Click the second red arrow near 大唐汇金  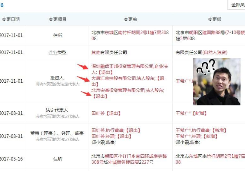click(x=83, y=79)
